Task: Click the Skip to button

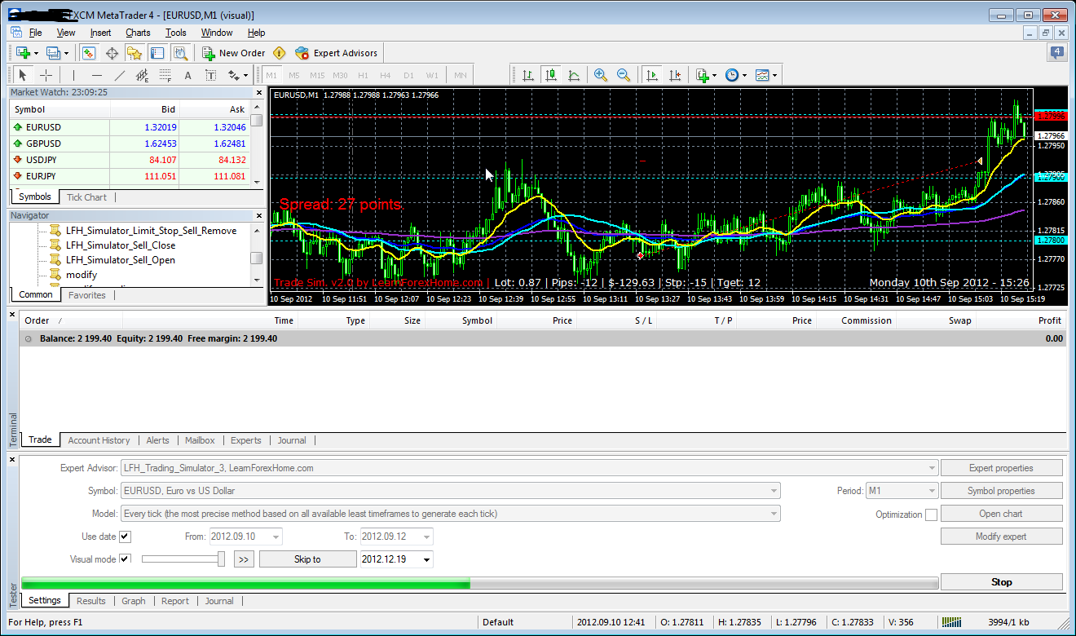Action: [307, 559]
